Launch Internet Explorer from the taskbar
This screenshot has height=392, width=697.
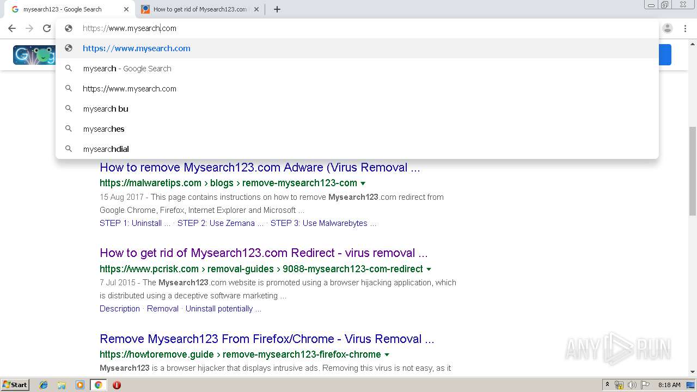coord(44,385)
